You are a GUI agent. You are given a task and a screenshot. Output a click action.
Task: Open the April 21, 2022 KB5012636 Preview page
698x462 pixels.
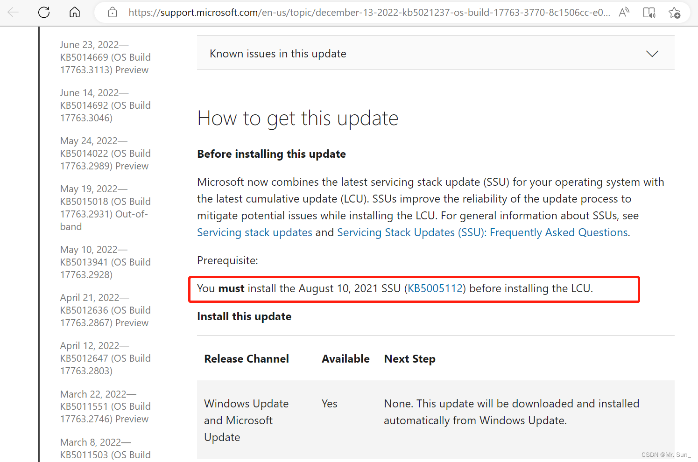point(105,310)
